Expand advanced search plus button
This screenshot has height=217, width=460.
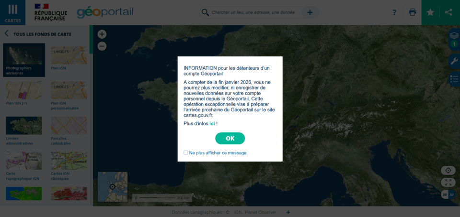310,12
